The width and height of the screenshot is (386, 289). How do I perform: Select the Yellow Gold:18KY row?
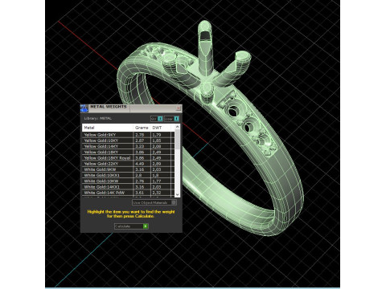128,152
